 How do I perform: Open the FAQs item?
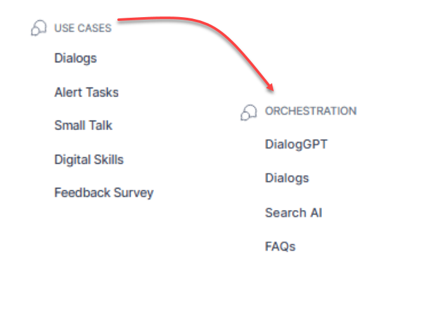click(x=280, y=246)
